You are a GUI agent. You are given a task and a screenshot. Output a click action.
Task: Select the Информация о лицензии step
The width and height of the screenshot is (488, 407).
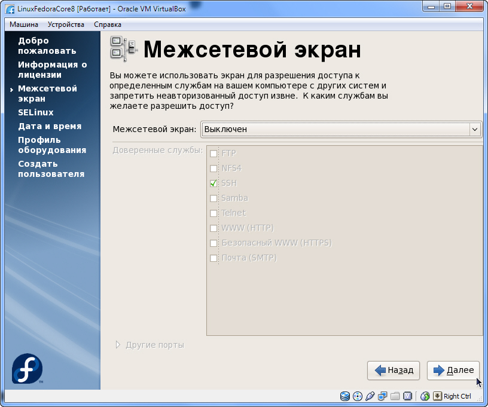pyautogui.click(x=52, y=69)
